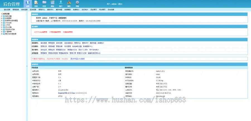Expand the 数据更新 tree node
The width and height of the screenshot is (251, 121).
2,18
